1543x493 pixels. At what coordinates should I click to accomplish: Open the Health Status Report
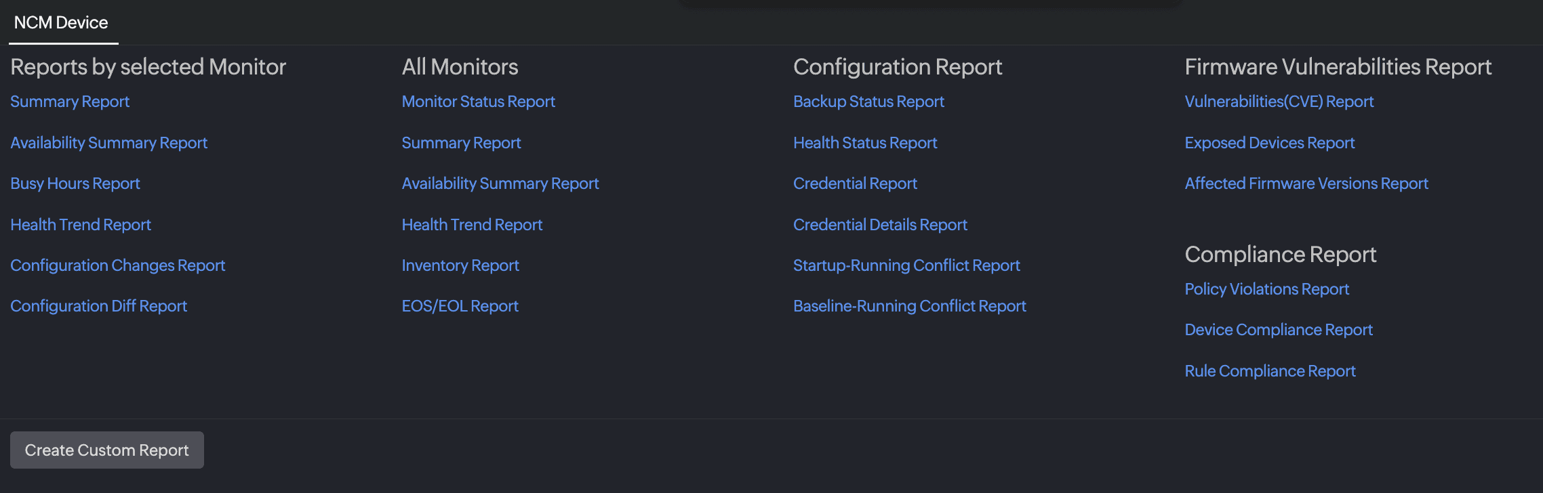865,143
